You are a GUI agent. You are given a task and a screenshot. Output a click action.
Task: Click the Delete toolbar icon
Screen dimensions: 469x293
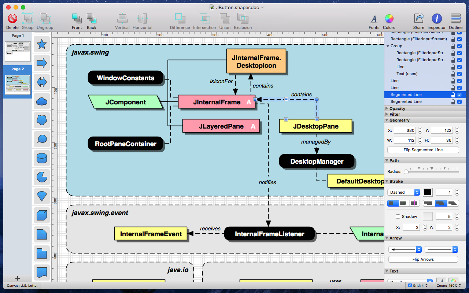click(x=12, y=18)
